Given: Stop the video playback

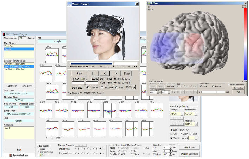Looking at the screenshot, I should 127,74.
